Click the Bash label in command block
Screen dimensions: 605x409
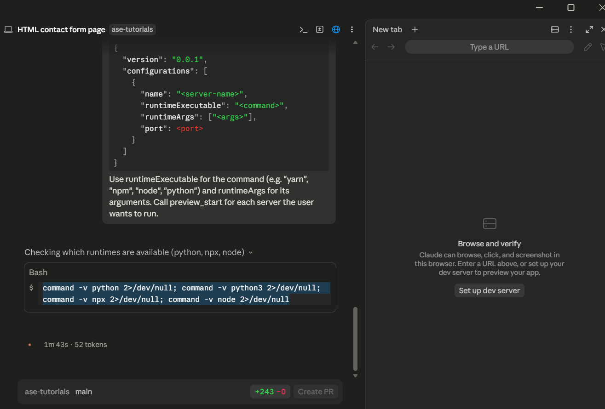coord(38,273)
